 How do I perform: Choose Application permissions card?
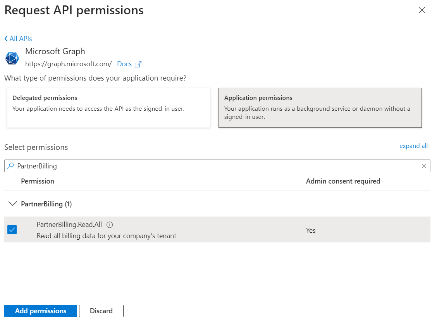coord(320,108)
